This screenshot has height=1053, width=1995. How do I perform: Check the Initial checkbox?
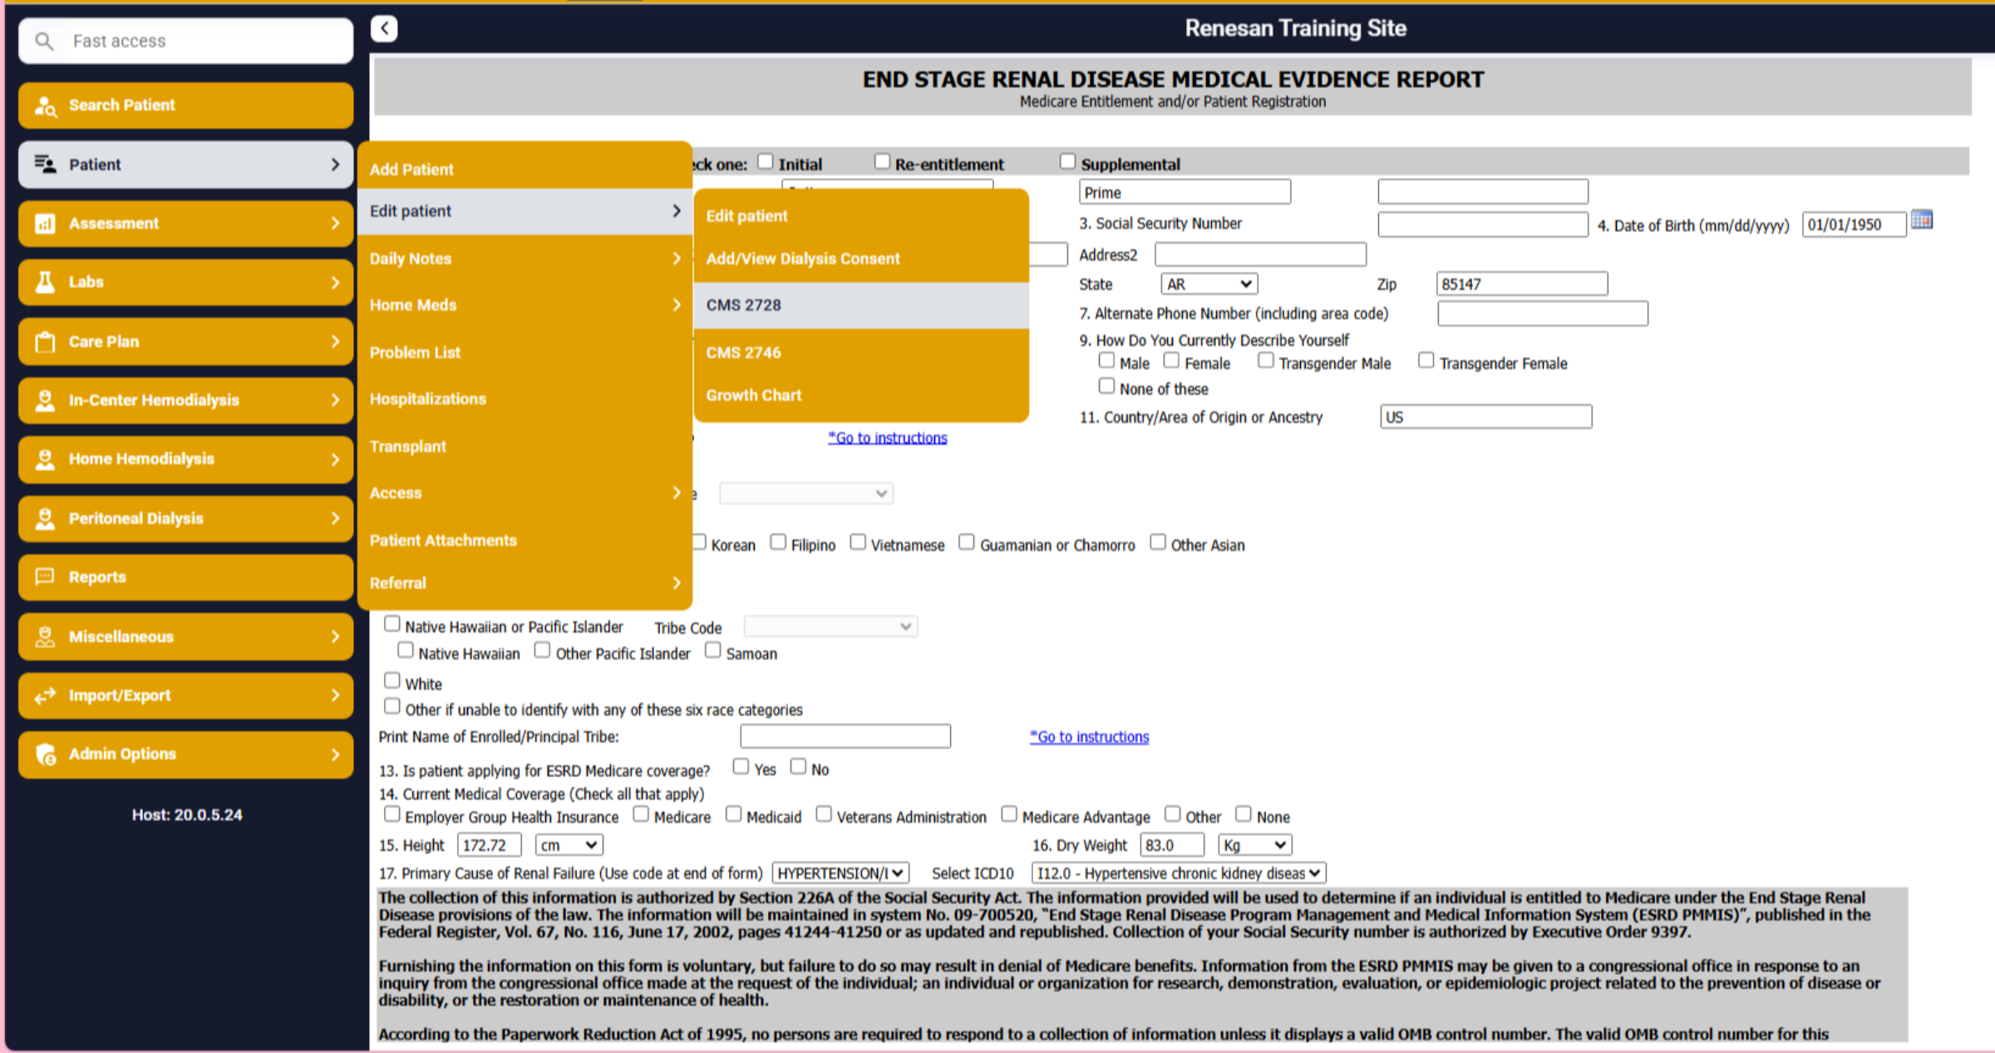click(x=766, y=161)
